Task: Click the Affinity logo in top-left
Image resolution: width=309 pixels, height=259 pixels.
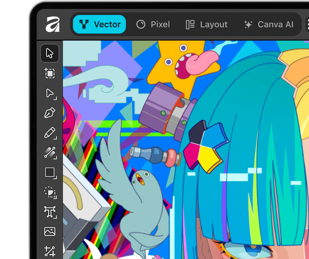Action: (x=53, y=24)
